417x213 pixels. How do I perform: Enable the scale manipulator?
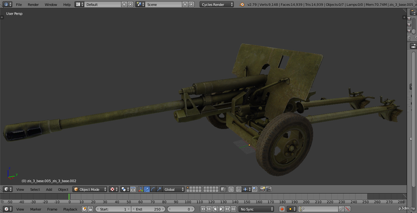(159, 189)
